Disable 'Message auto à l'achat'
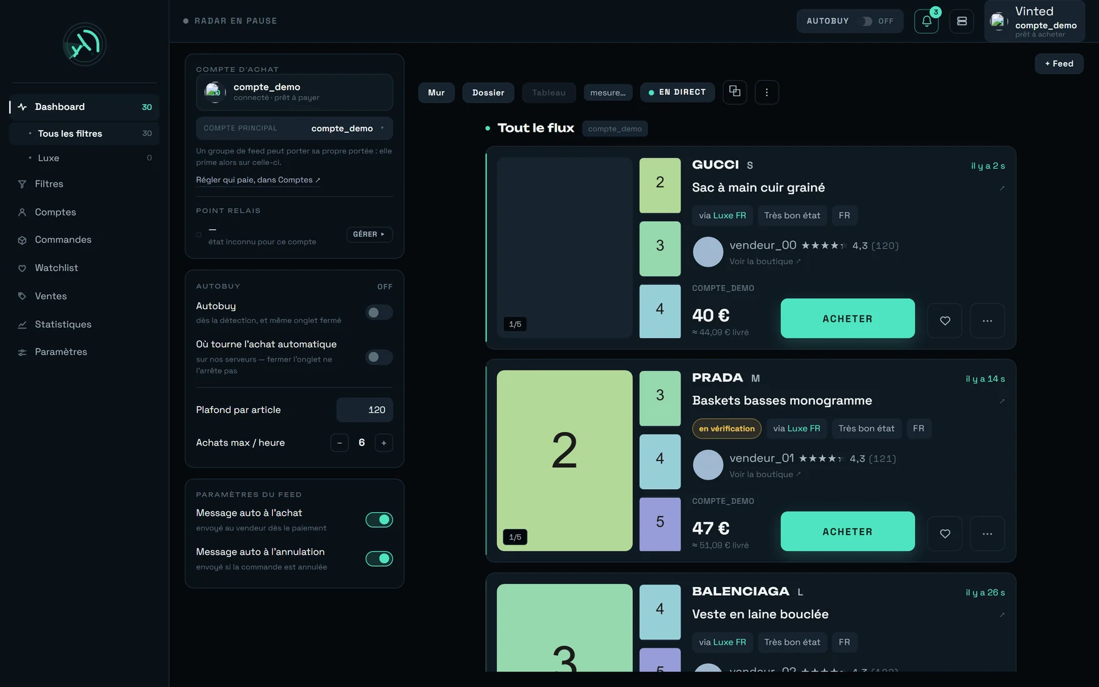 379,520
